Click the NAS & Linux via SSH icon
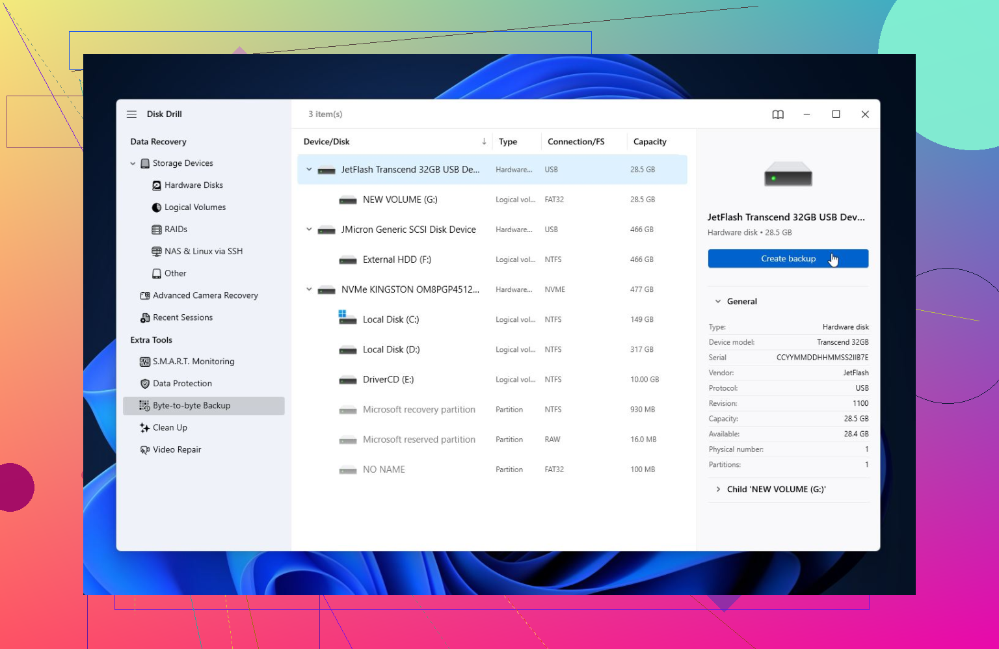 click(x=157, y=252)
